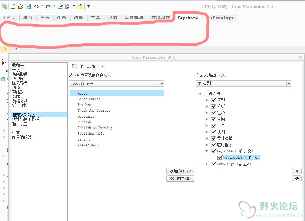The width and height of the screenshot is (305, 221).
Task: Switch to the 应用程序 ribbon tab
Action: (x=160, y=18)
